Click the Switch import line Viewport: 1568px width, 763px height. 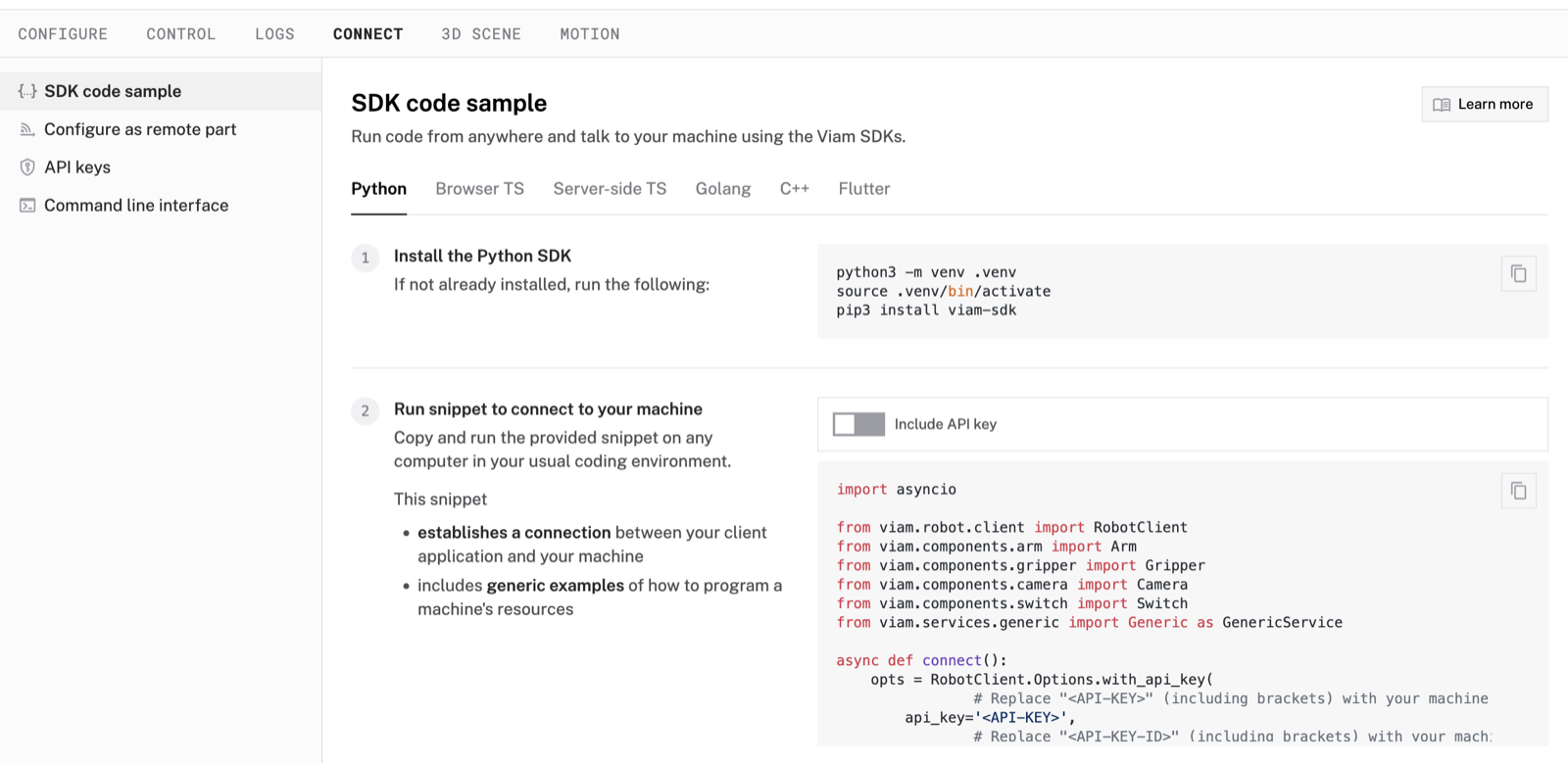pos(1011,604)
